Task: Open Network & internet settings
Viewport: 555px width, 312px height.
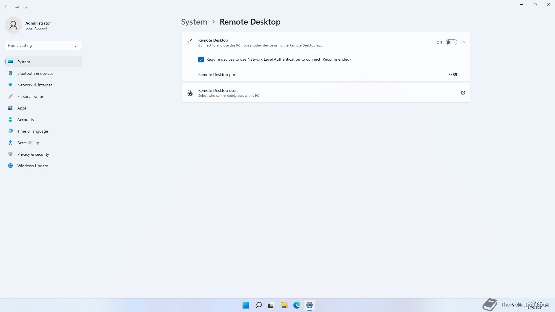Action: [35, 85]
